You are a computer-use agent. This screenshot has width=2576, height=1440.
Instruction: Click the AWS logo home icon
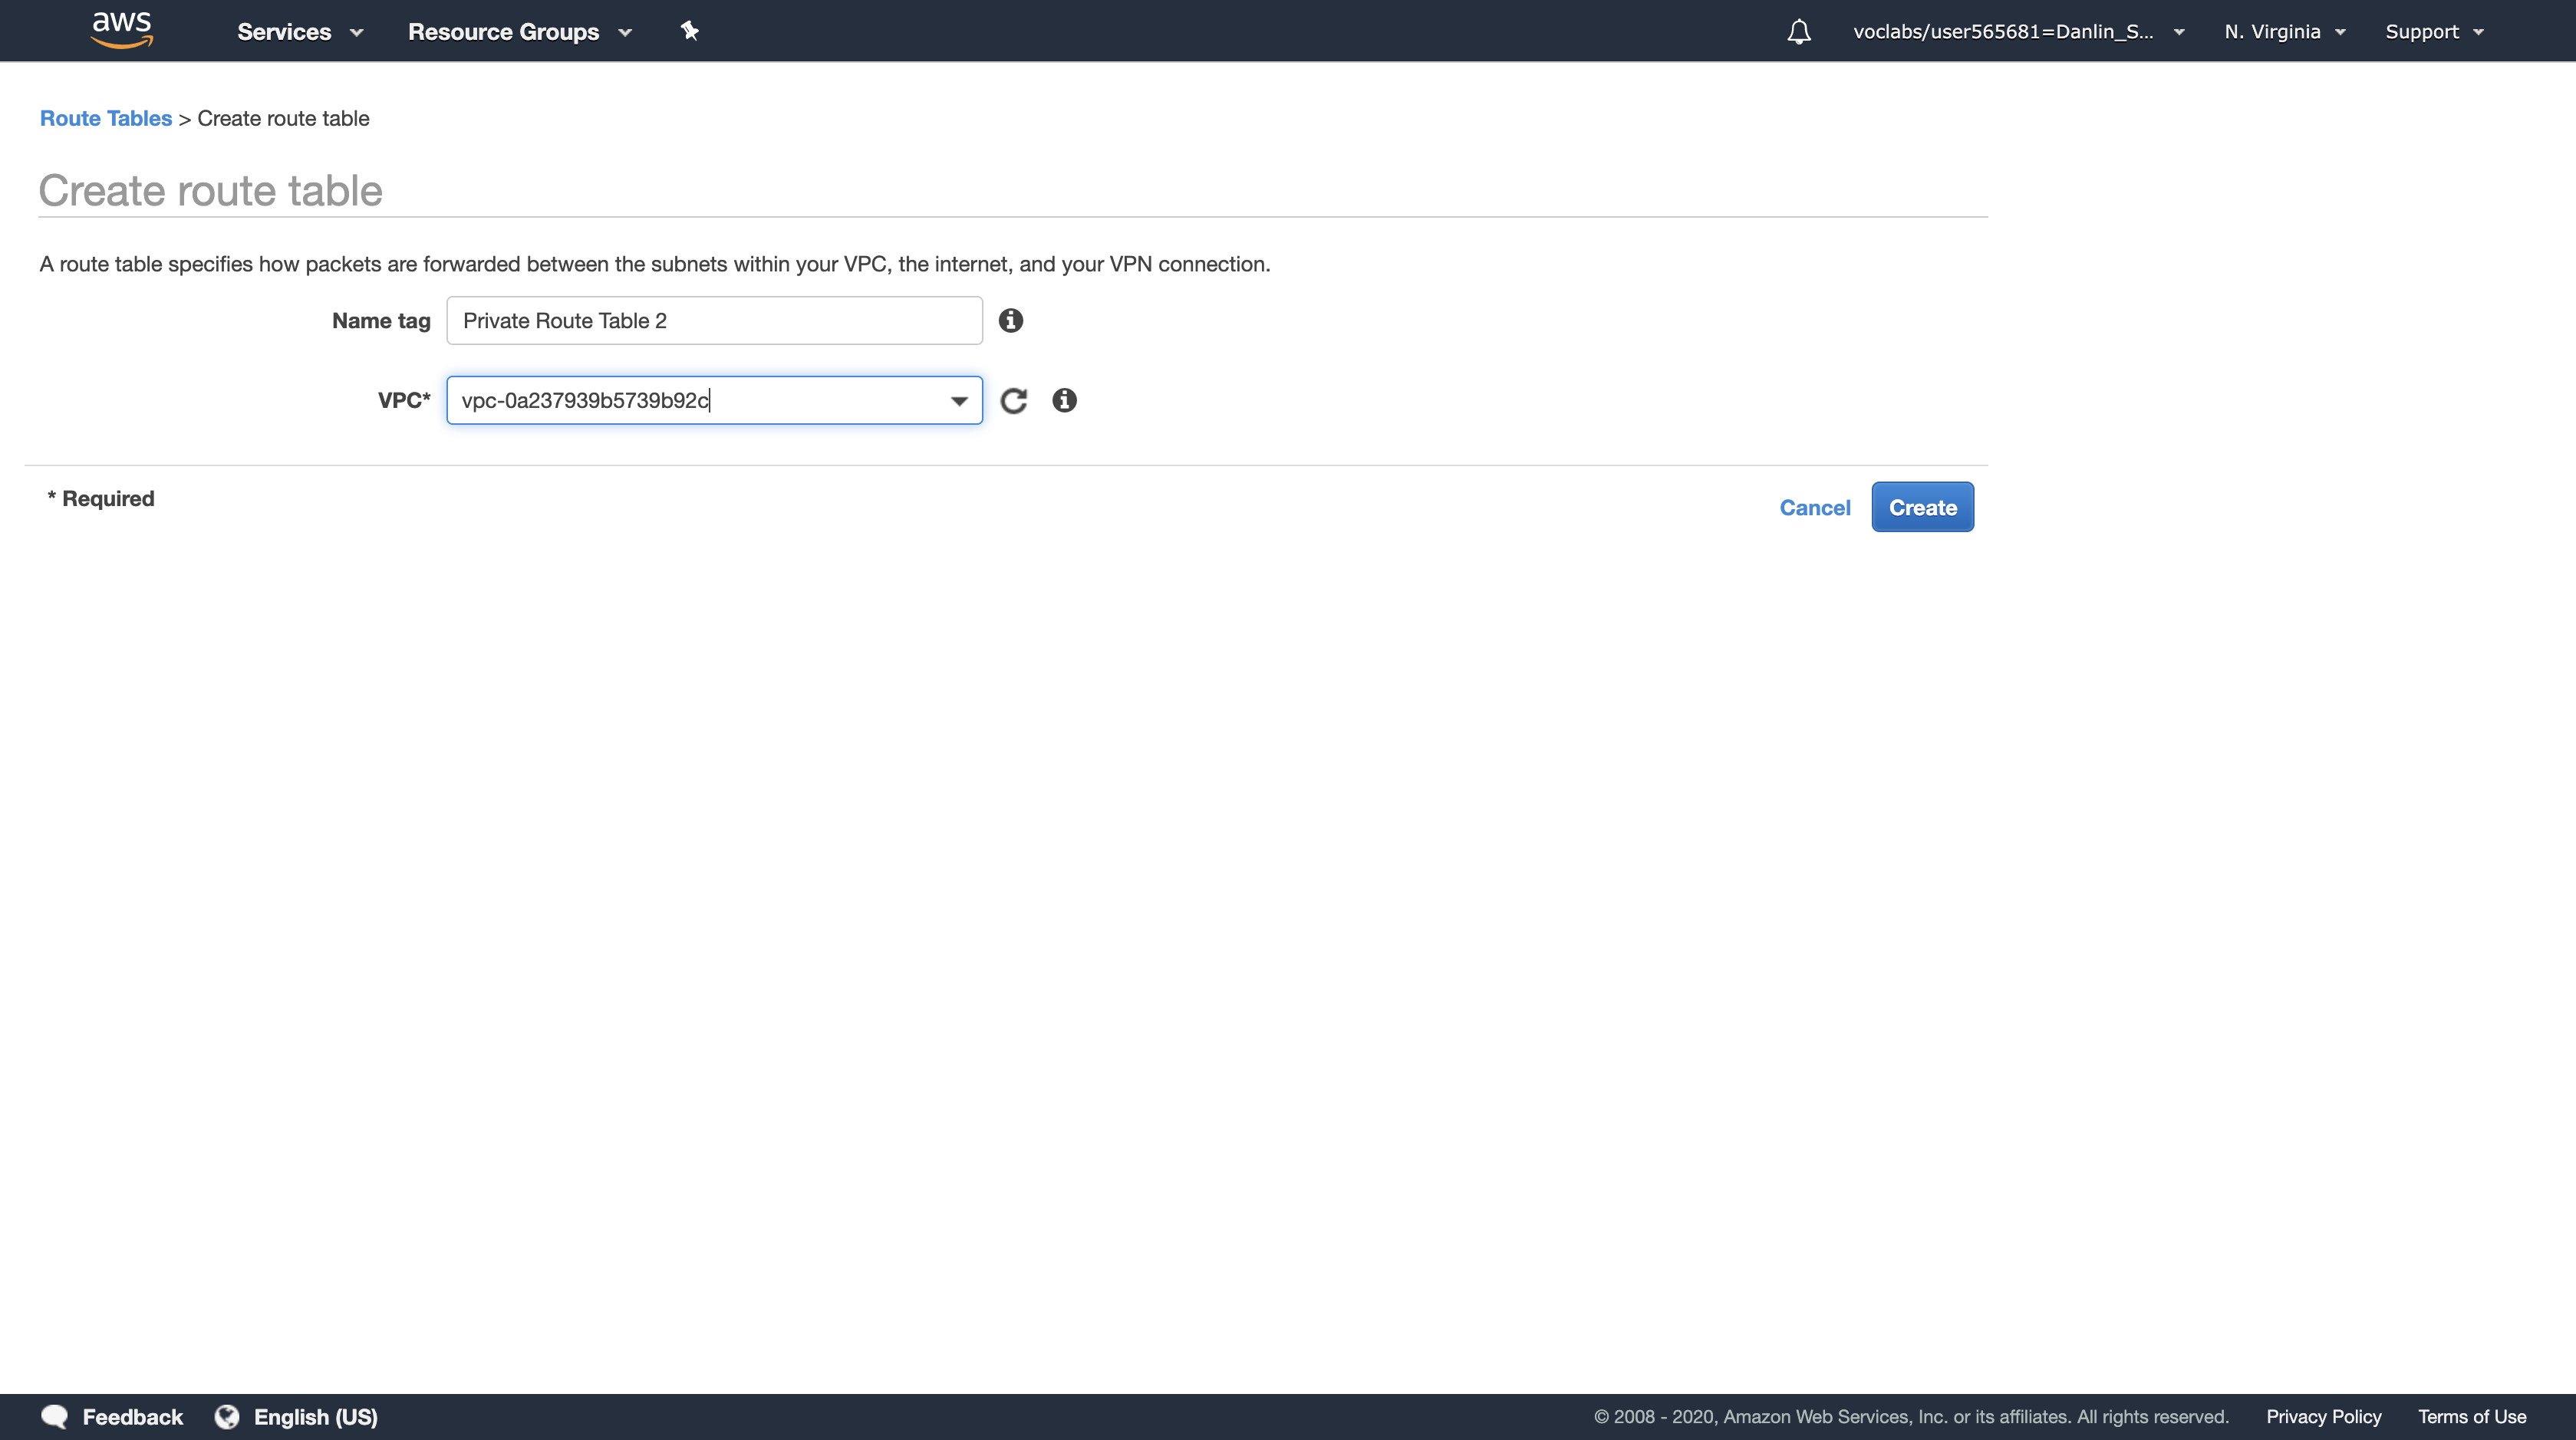(121, 30)
